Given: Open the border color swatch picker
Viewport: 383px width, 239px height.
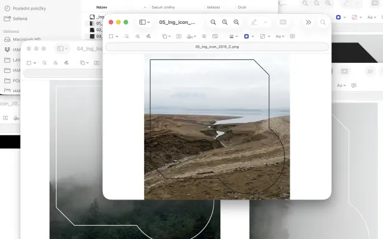Looking at the screenshot, I should [248, 36].
